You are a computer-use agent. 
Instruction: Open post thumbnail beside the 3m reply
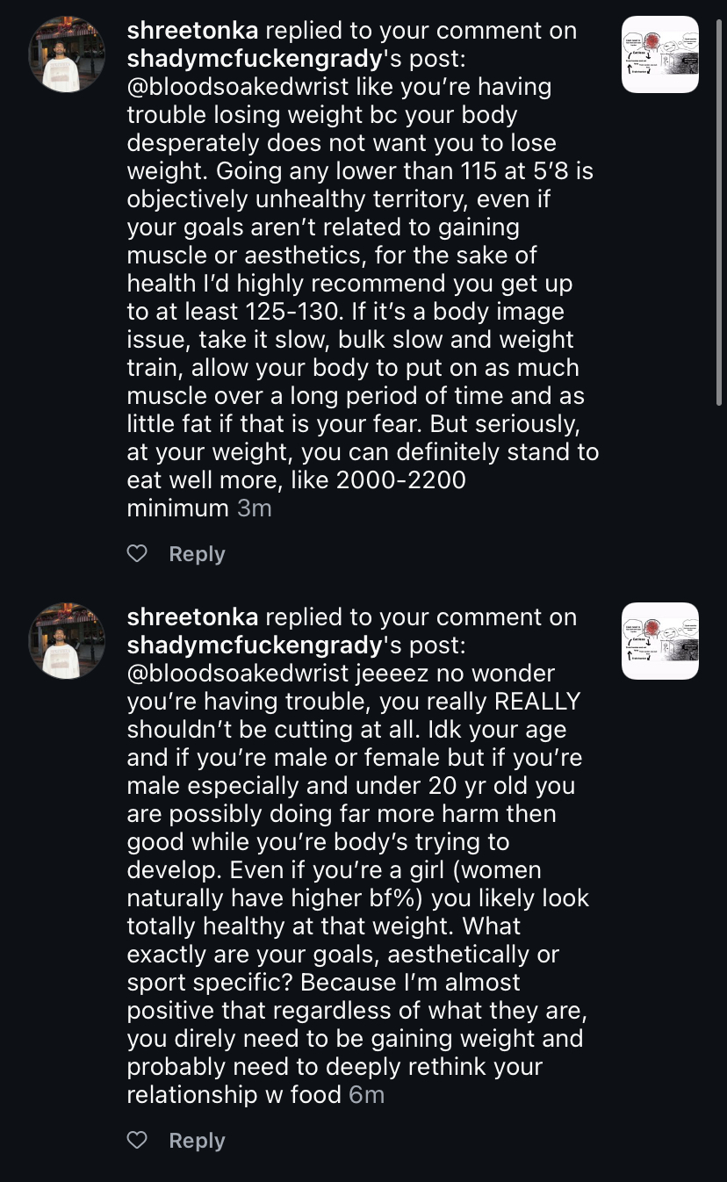click(659, 54)
